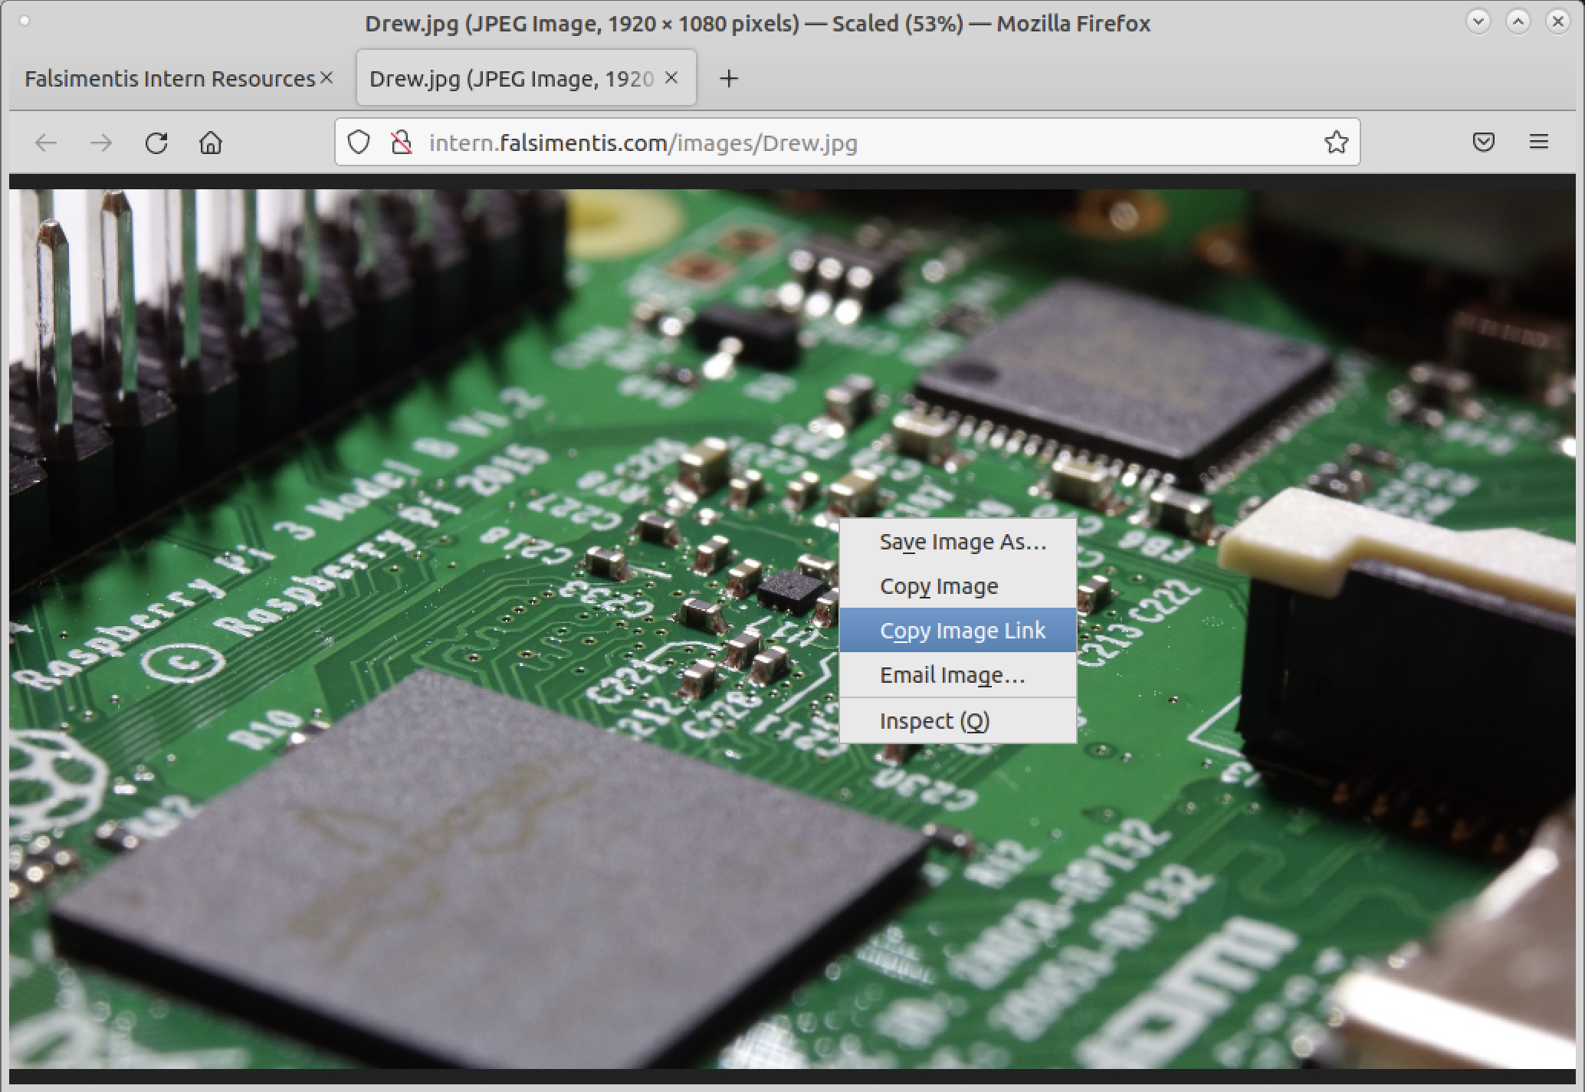Save page to Pocket
Screen dimensions: 1585x1092
pos(1484,142)
